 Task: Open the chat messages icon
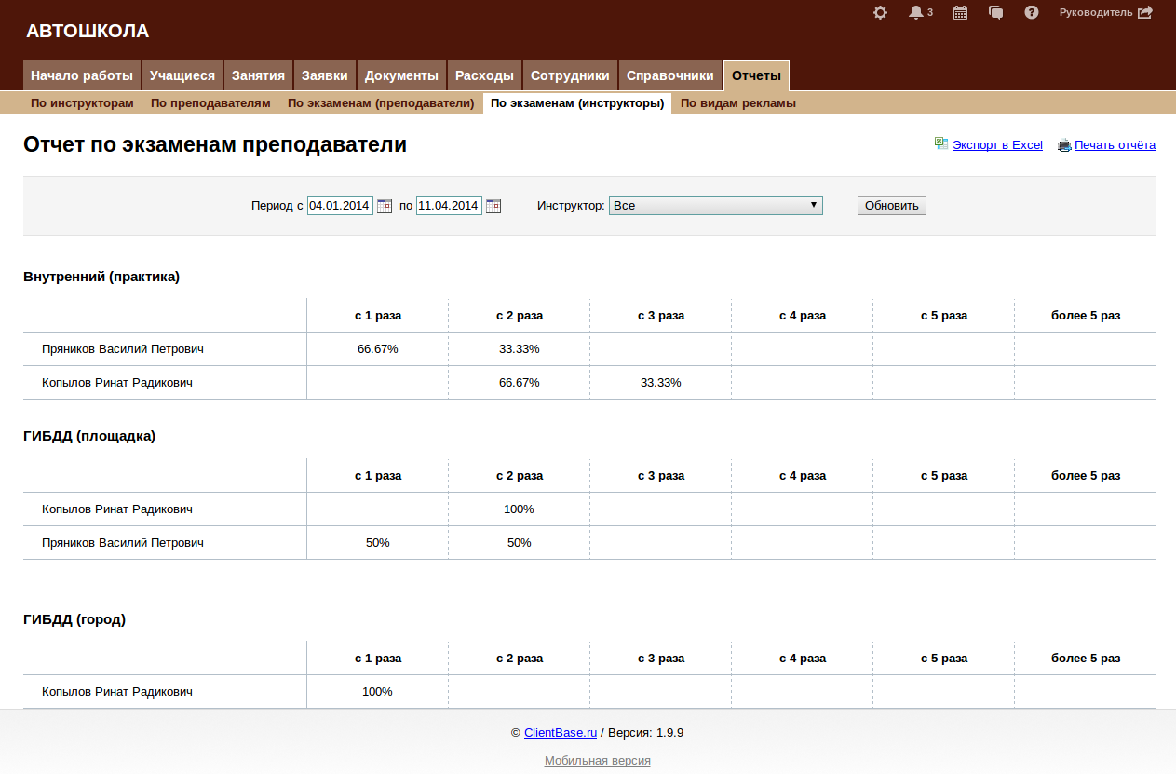click(x=996, y=13)
